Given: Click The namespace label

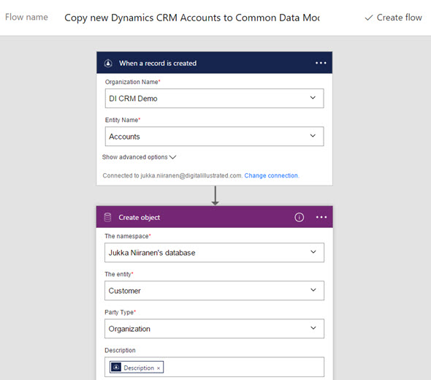Looking at the screenshot, I should coord(128,236).
